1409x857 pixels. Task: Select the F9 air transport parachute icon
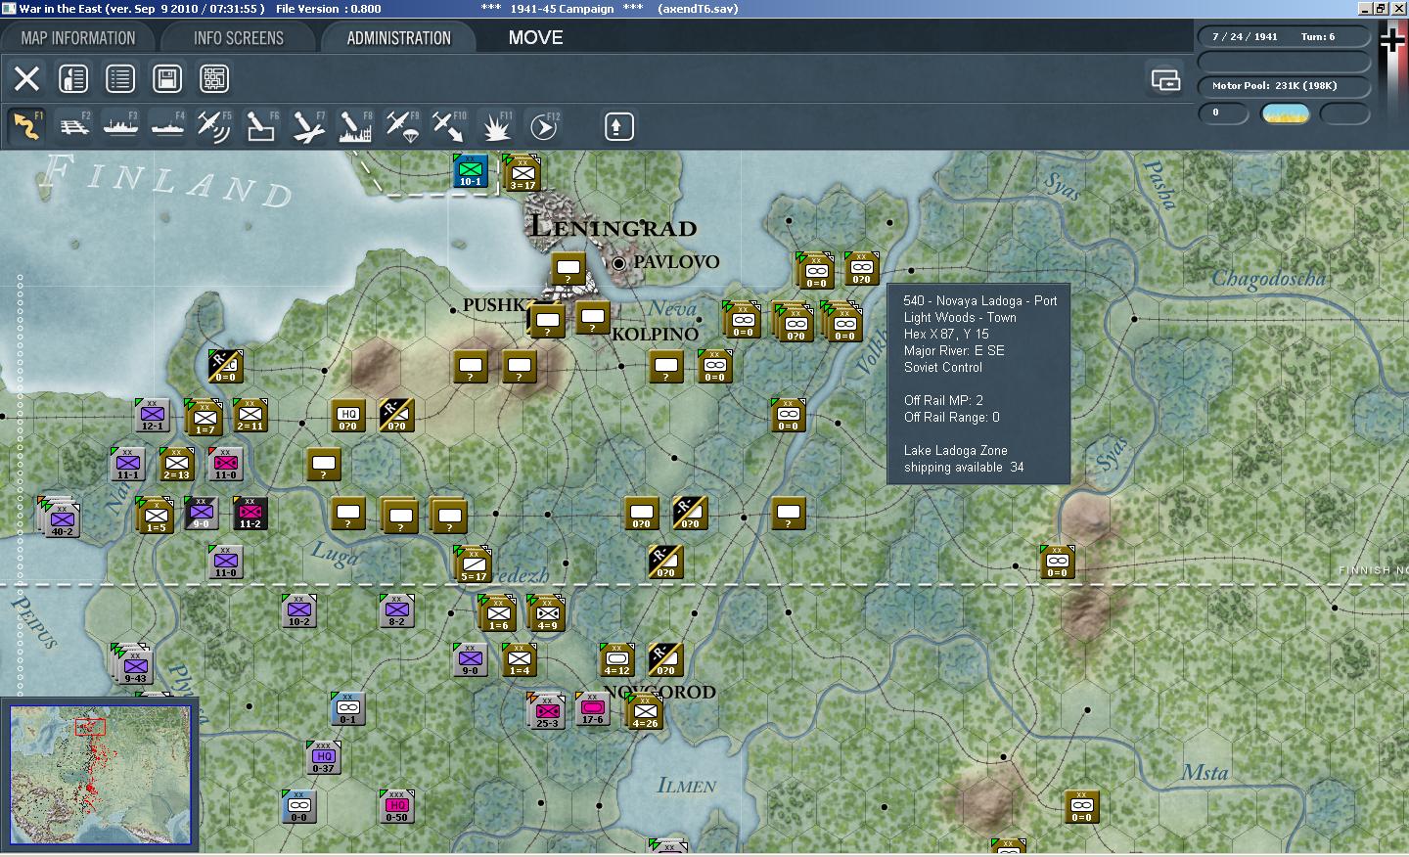click(402, 126)
